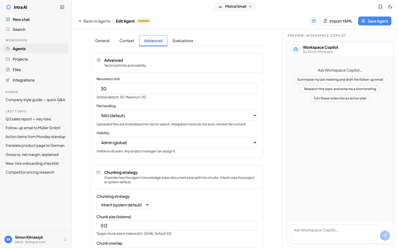Open Projects in workspace menu

(36, 59)
